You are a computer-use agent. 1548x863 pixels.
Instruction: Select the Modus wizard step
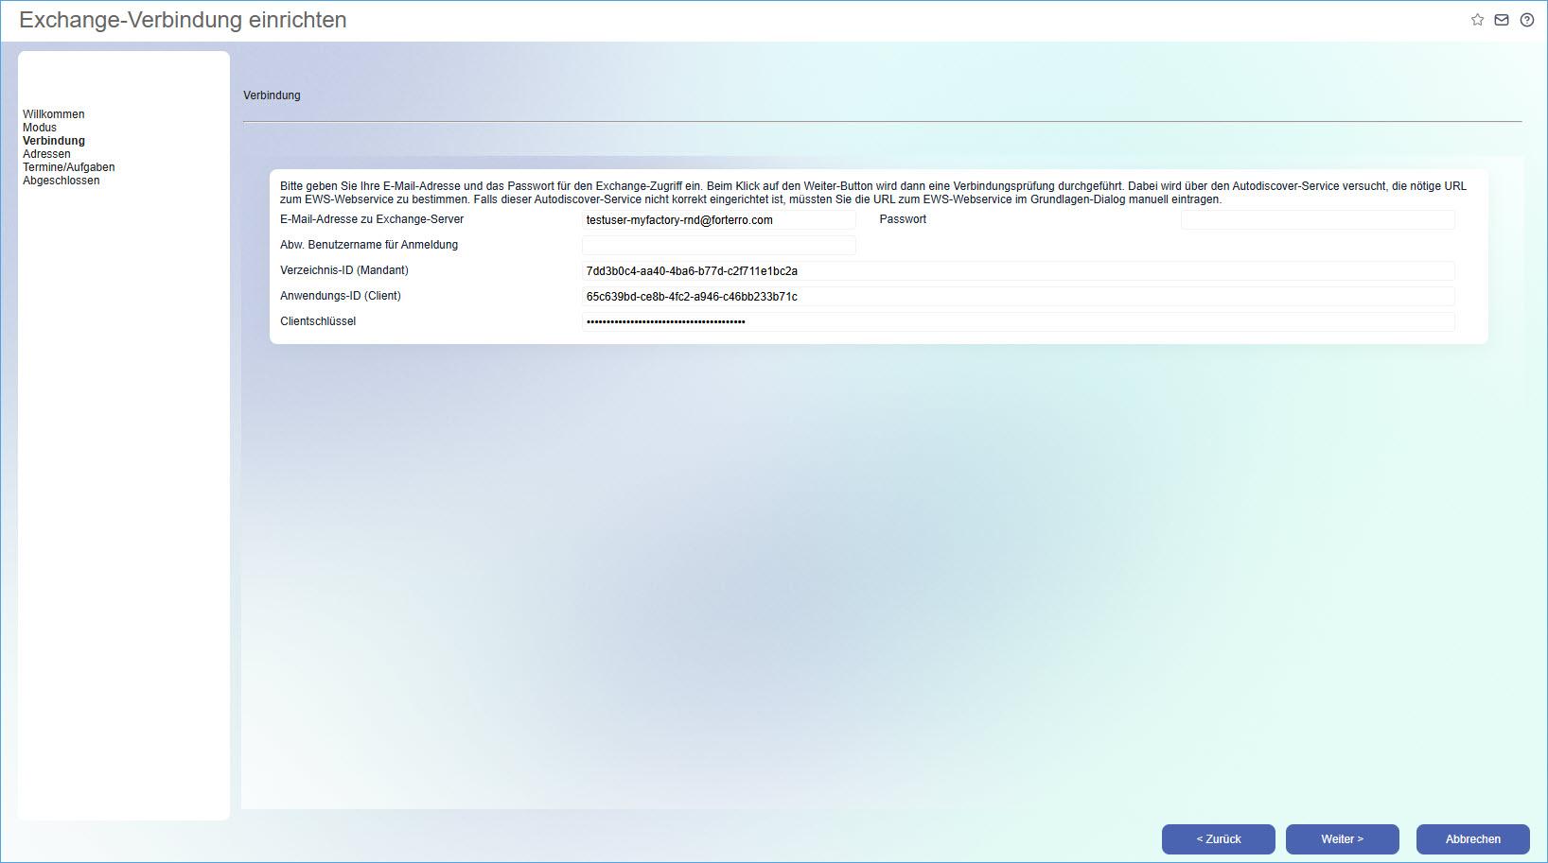click(x=40, y=128)
